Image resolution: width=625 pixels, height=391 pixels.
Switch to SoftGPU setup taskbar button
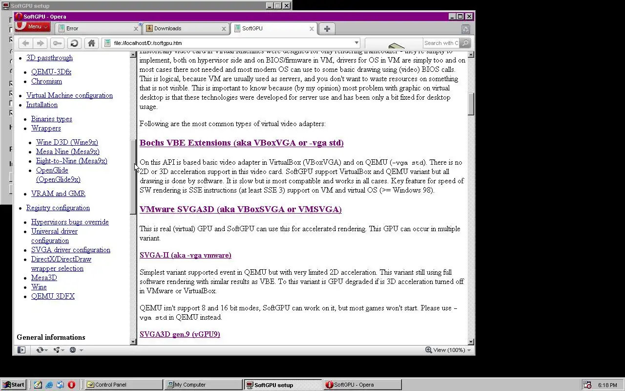point(283,385)
